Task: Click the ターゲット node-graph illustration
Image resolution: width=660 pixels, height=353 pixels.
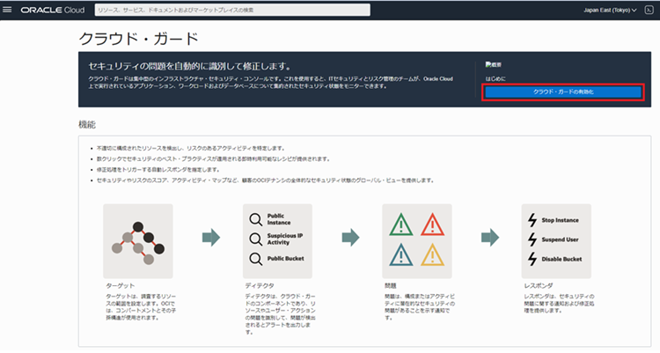Action: (138, 241)
